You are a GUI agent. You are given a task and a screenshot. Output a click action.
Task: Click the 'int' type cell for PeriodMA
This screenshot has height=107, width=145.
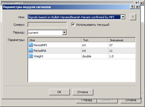coord(95,51)
